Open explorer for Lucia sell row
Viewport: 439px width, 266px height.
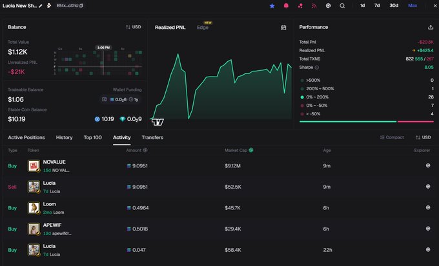click(428, 186)
